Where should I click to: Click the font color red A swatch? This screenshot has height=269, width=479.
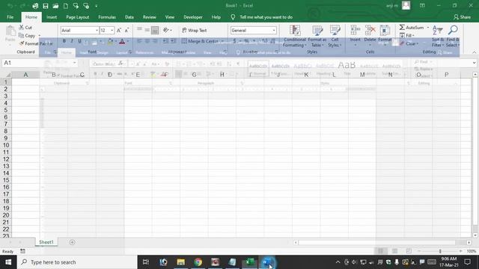[122, 41]
